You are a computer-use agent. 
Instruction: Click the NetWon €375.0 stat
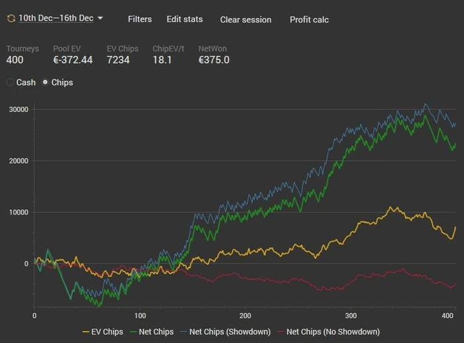(x=214, y=60)
